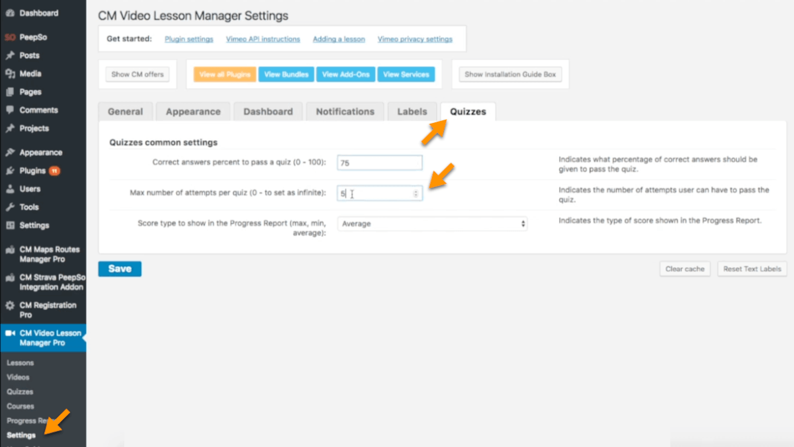Screen dimensions: 794x447
Task: Click the Comments speech bubble icon
Action: pos(10,110)
